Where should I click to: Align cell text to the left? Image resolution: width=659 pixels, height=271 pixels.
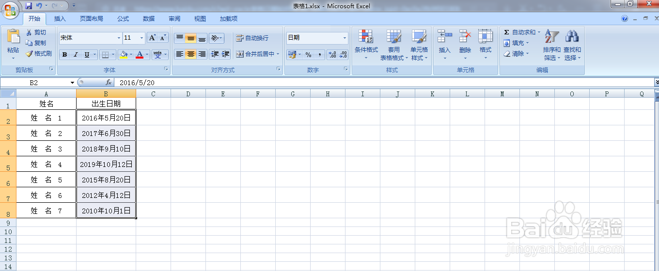click(180, 54)
